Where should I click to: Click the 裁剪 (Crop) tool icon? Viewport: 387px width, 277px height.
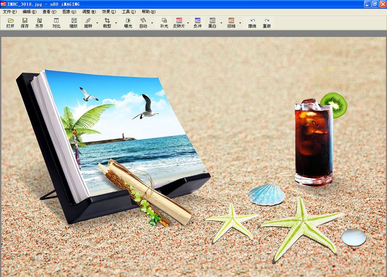(107, 23)
